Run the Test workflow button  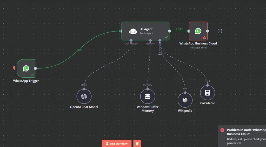click(117, 143)
